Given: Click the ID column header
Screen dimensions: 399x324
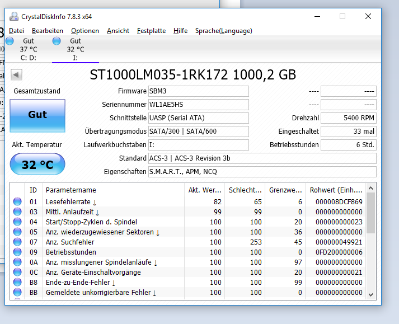Looking at the screenshot, I should tap(34, 190).
